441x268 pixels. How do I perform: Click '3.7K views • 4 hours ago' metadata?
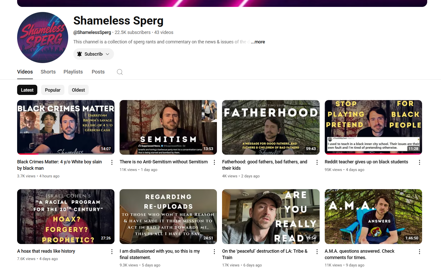(x=38, y=176)
